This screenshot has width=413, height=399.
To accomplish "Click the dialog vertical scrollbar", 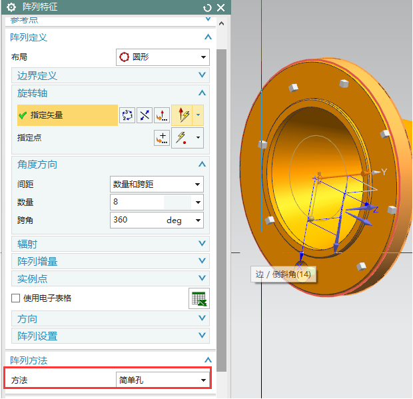I will 221,200.
